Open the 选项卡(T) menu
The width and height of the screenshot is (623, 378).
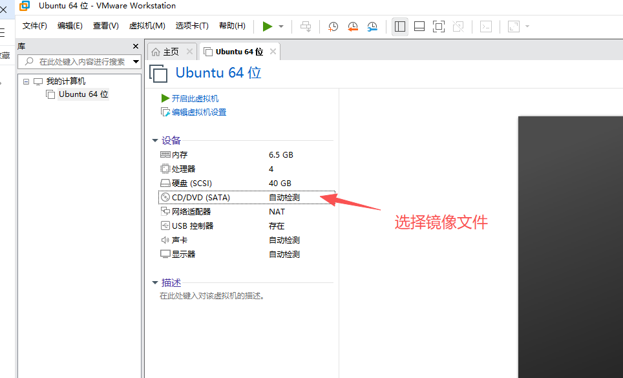click(192, 26)
